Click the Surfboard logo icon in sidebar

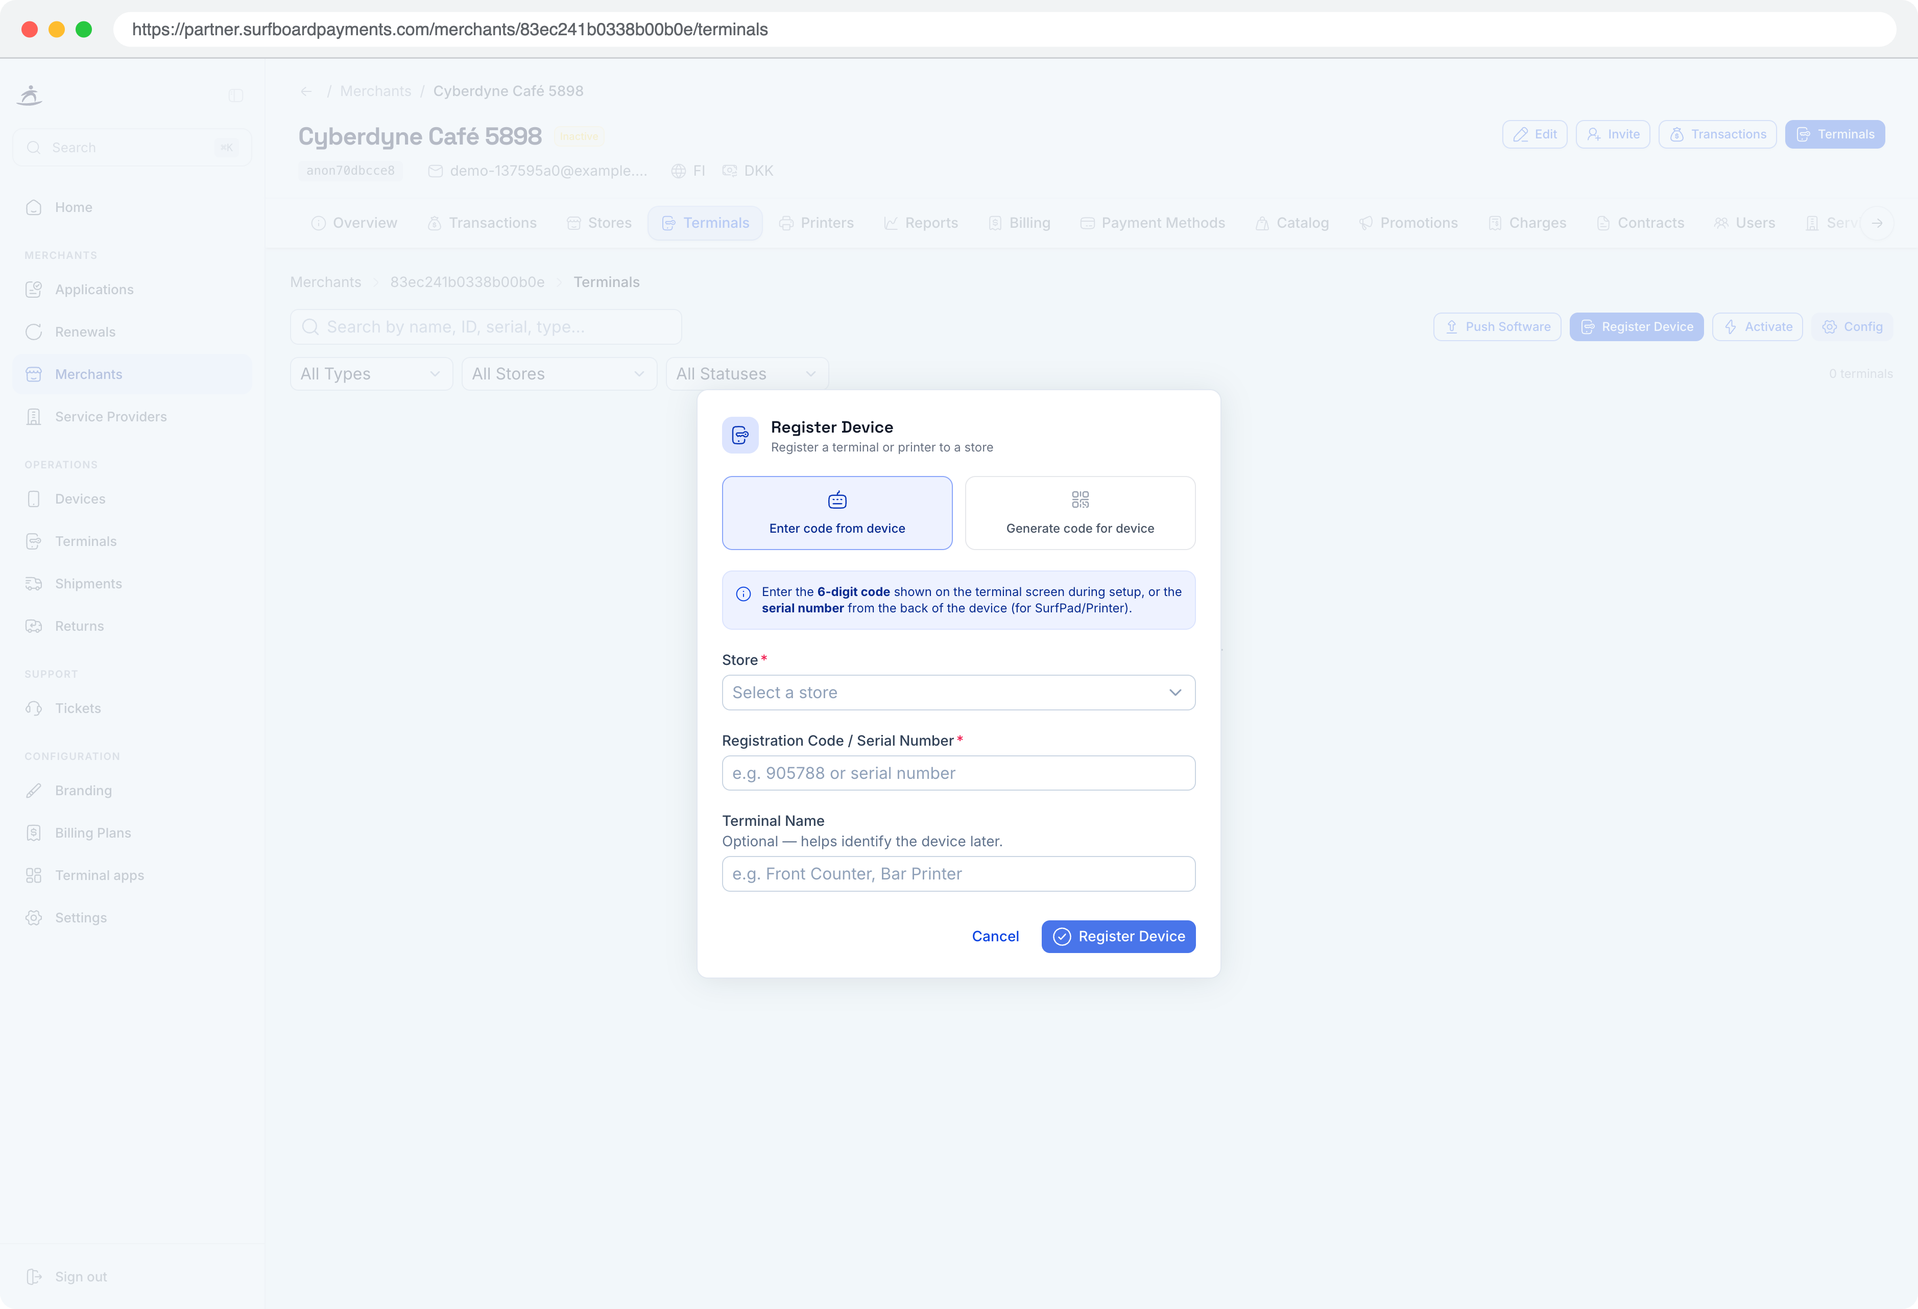tap(30, 96)
